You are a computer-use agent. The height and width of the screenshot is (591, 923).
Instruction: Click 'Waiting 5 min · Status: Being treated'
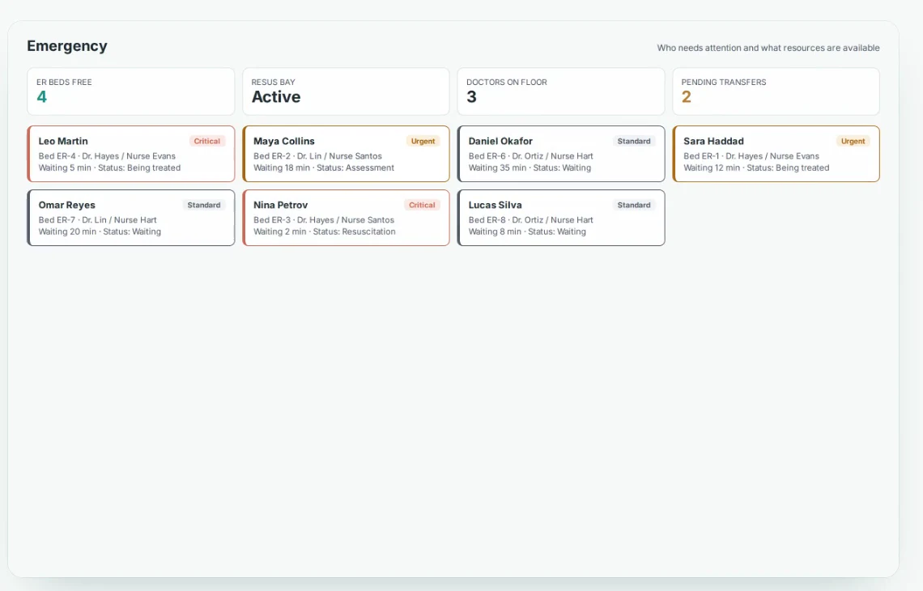[x=109, y=168]
